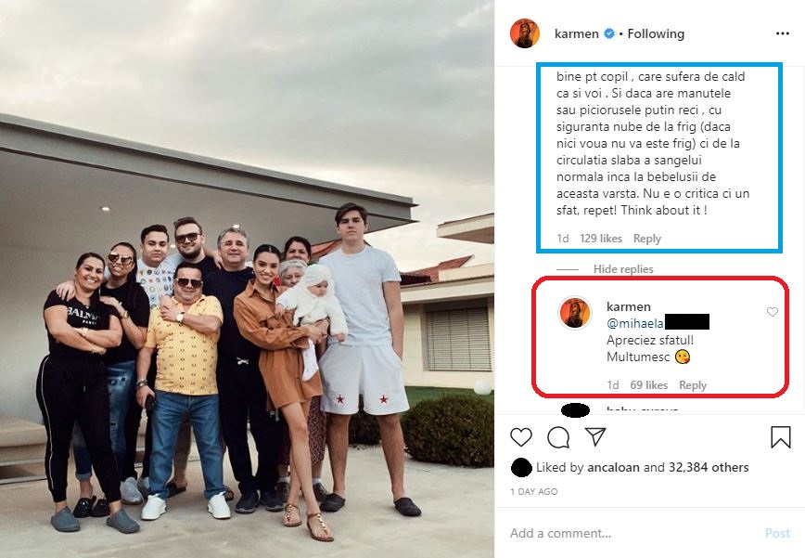Like karmen's reply with small heart
Screen dimensions: 805x558
coord(773,312)
